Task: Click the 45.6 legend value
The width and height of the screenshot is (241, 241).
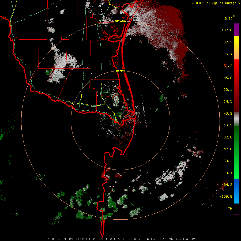Action: 228,78
